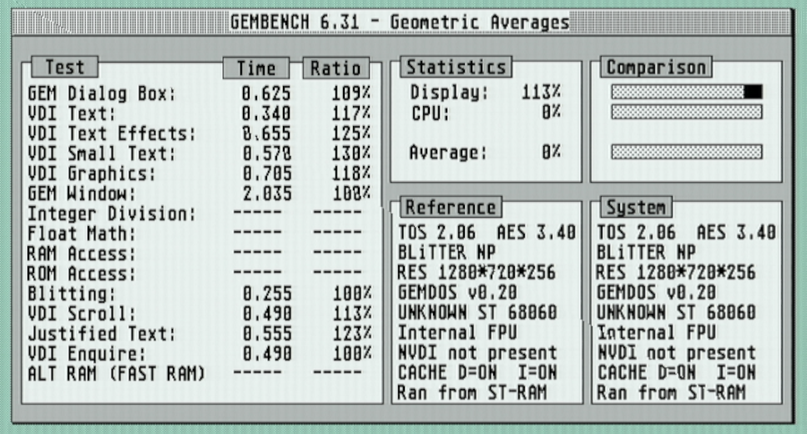Click the GEMBENCH 6.31 Geometric Averages title bar
The height and width of the screenshot is (434, 807).
(x=402, y=23)
